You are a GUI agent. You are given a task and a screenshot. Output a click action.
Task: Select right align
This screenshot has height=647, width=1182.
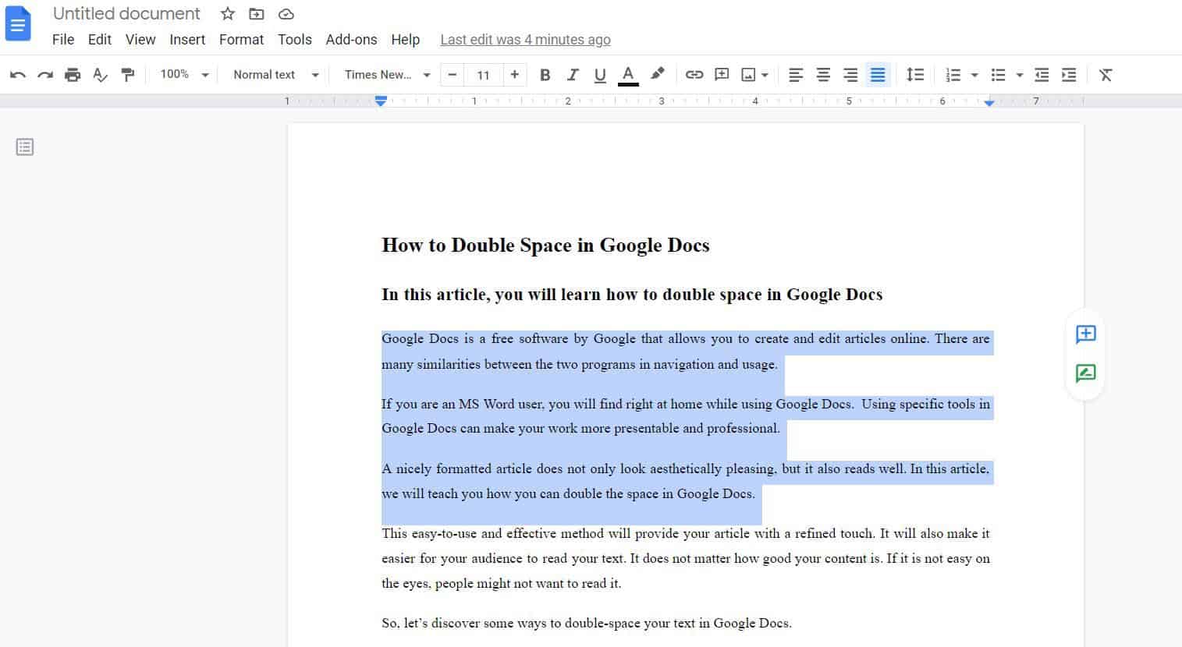pos(850,75)
